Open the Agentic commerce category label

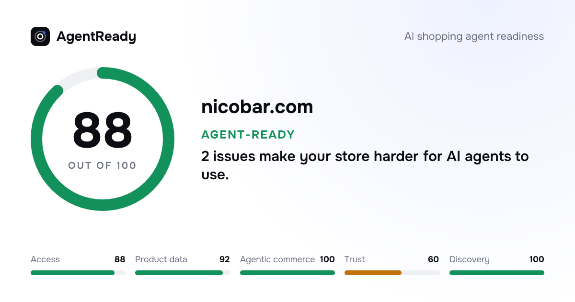(277, 259)
